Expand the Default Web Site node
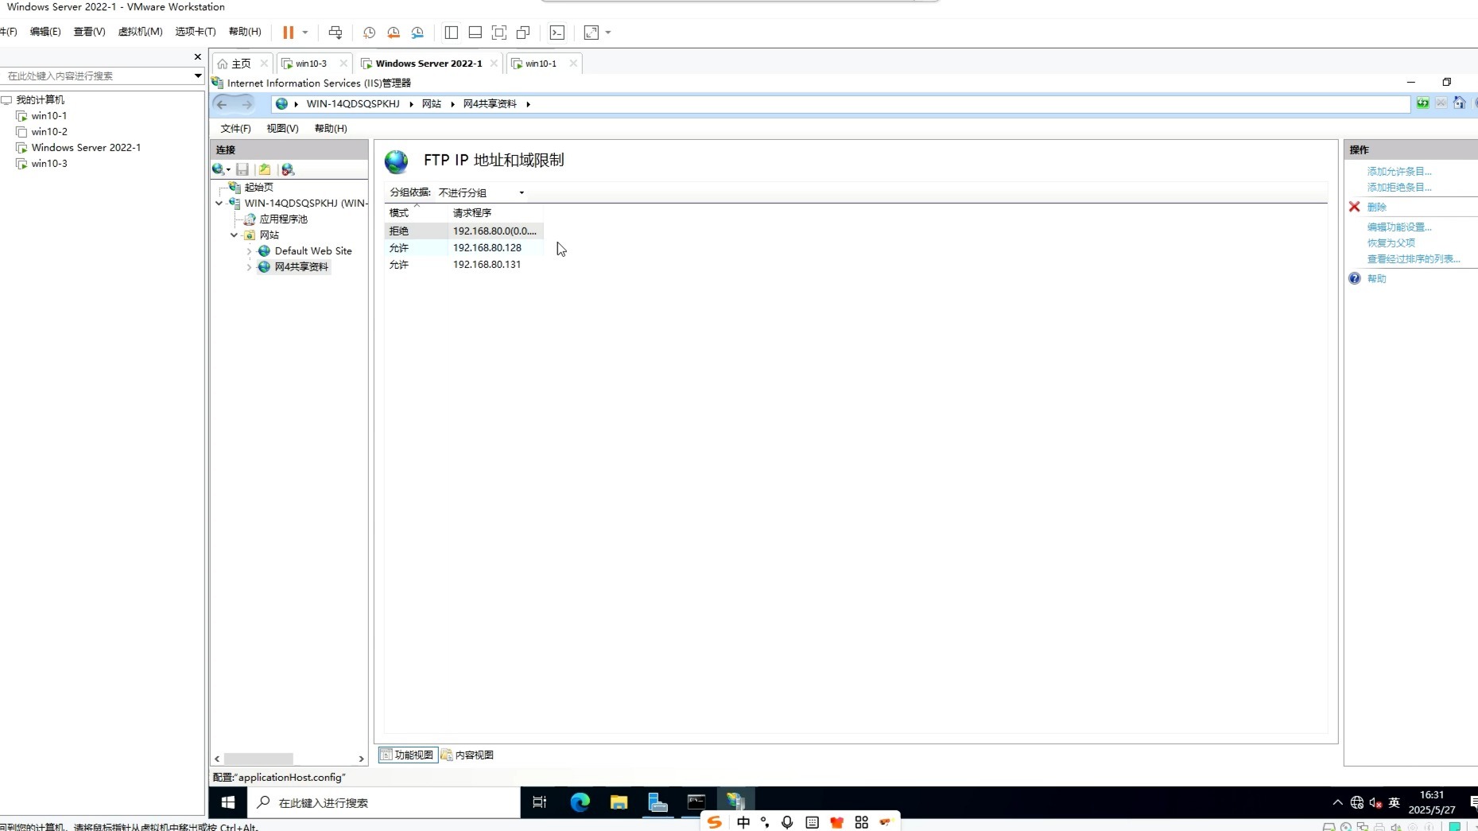 click(x=249, y=250)
